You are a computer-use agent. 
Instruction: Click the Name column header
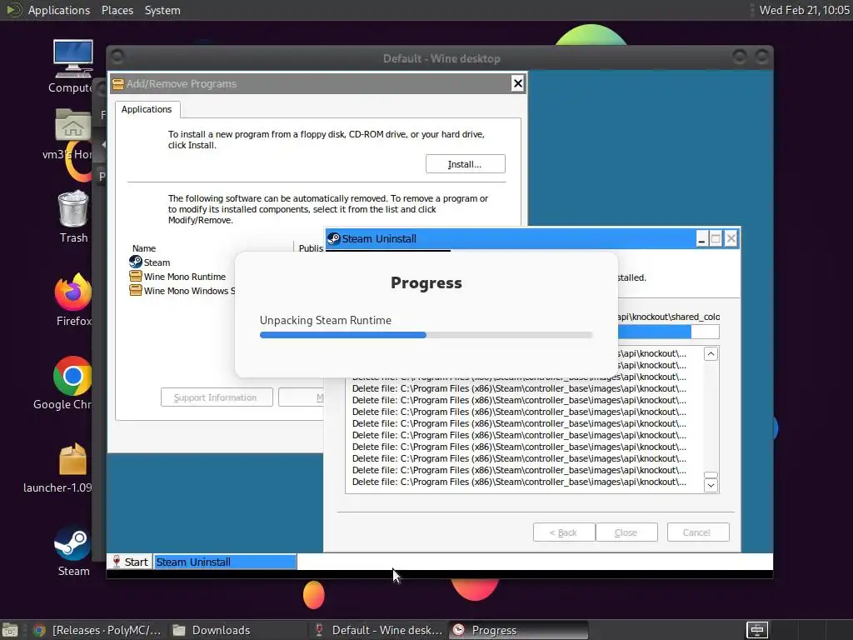coord(144,248)
